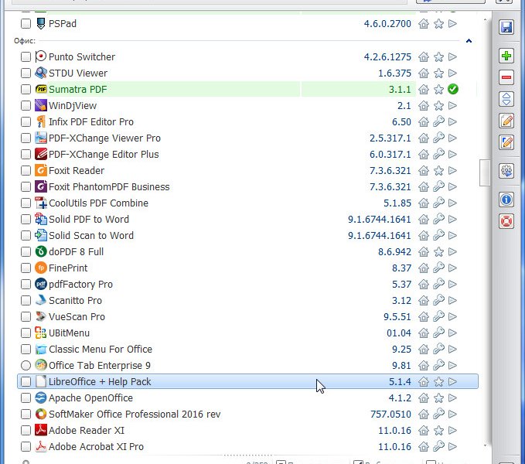Select the Classic Menu For Office entry
The image size is (525, 464).
pos(247,350)
